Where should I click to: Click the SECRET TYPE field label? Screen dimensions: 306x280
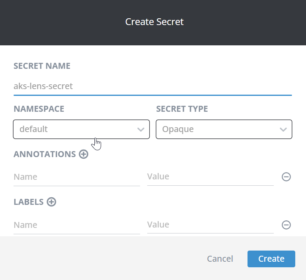tap(182, 109)
